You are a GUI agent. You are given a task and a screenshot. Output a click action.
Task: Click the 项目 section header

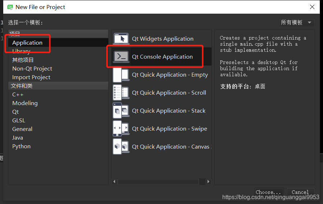click(58, 34)
